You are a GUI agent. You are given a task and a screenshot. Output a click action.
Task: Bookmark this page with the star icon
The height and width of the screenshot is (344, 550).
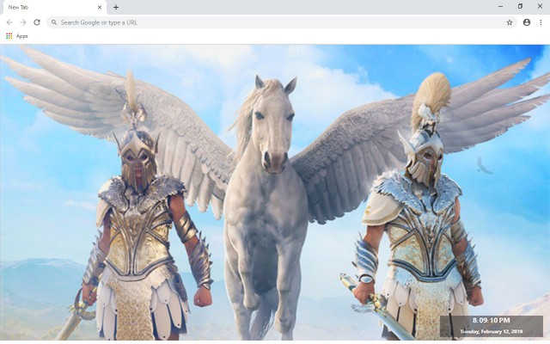click(510, 22)
